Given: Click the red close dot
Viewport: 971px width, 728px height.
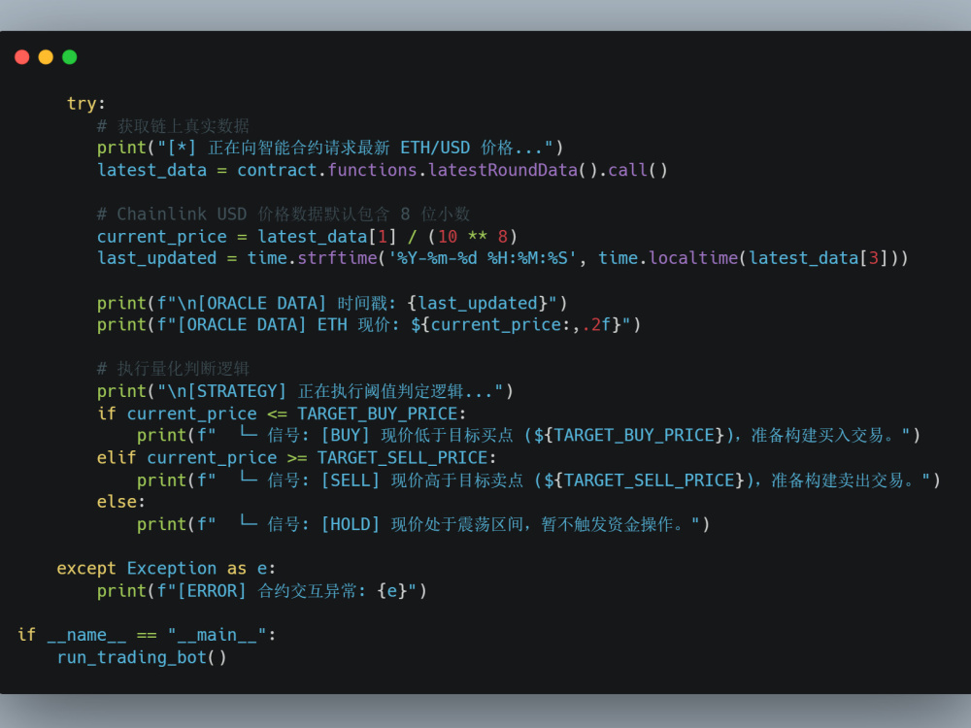Looking at the screenshot, I should point(21,57).
